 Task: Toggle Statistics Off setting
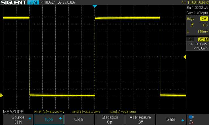point(110,119)
